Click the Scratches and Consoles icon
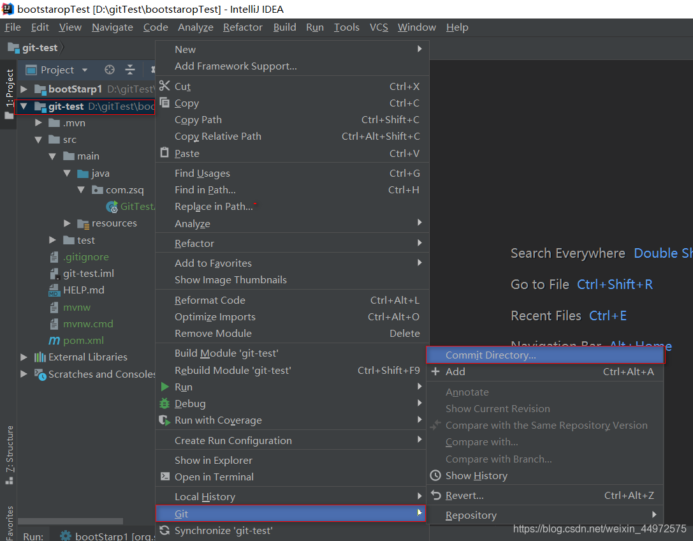 40,374
